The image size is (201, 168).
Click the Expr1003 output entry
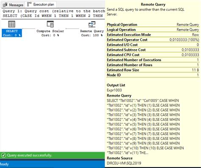(x=114, y=90)
